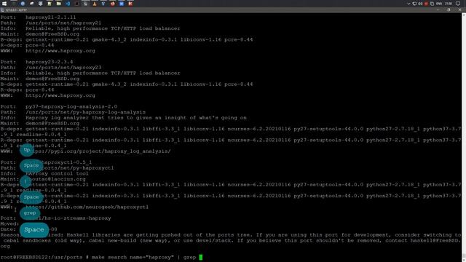Close the PuTTY terminal window
The width and height of the screenshot is (466, 262).
459,9
